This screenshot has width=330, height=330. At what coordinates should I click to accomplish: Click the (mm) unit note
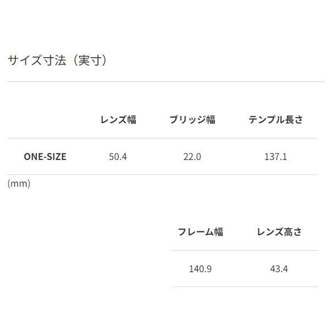[19, 184]
